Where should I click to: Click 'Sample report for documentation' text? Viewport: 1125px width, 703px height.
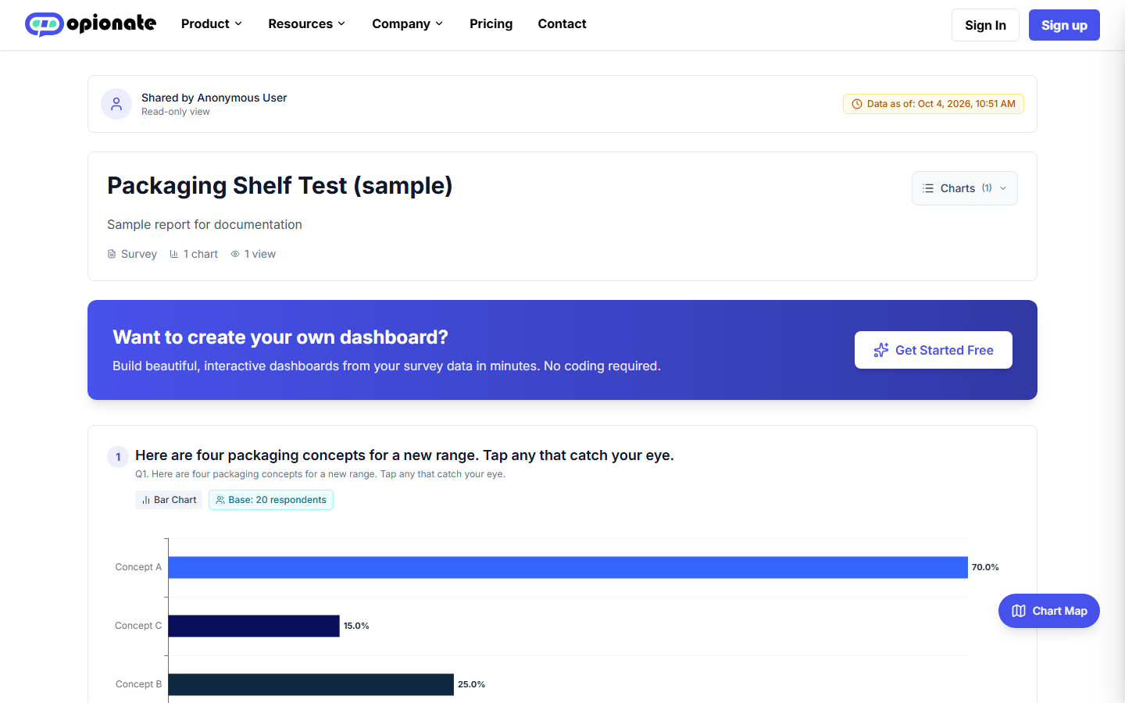click(x=205, y=224)
